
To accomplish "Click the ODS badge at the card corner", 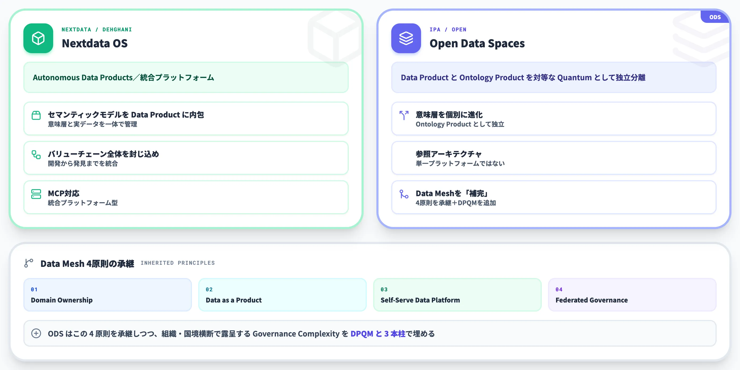I will [715, 17].
